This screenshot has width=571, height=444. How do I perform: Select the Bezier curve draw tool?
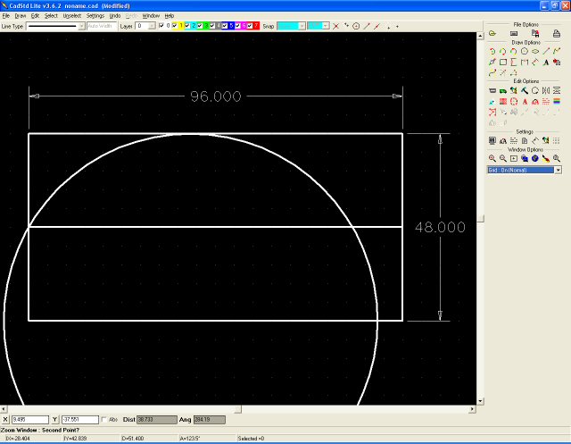(x=492, y=73)
